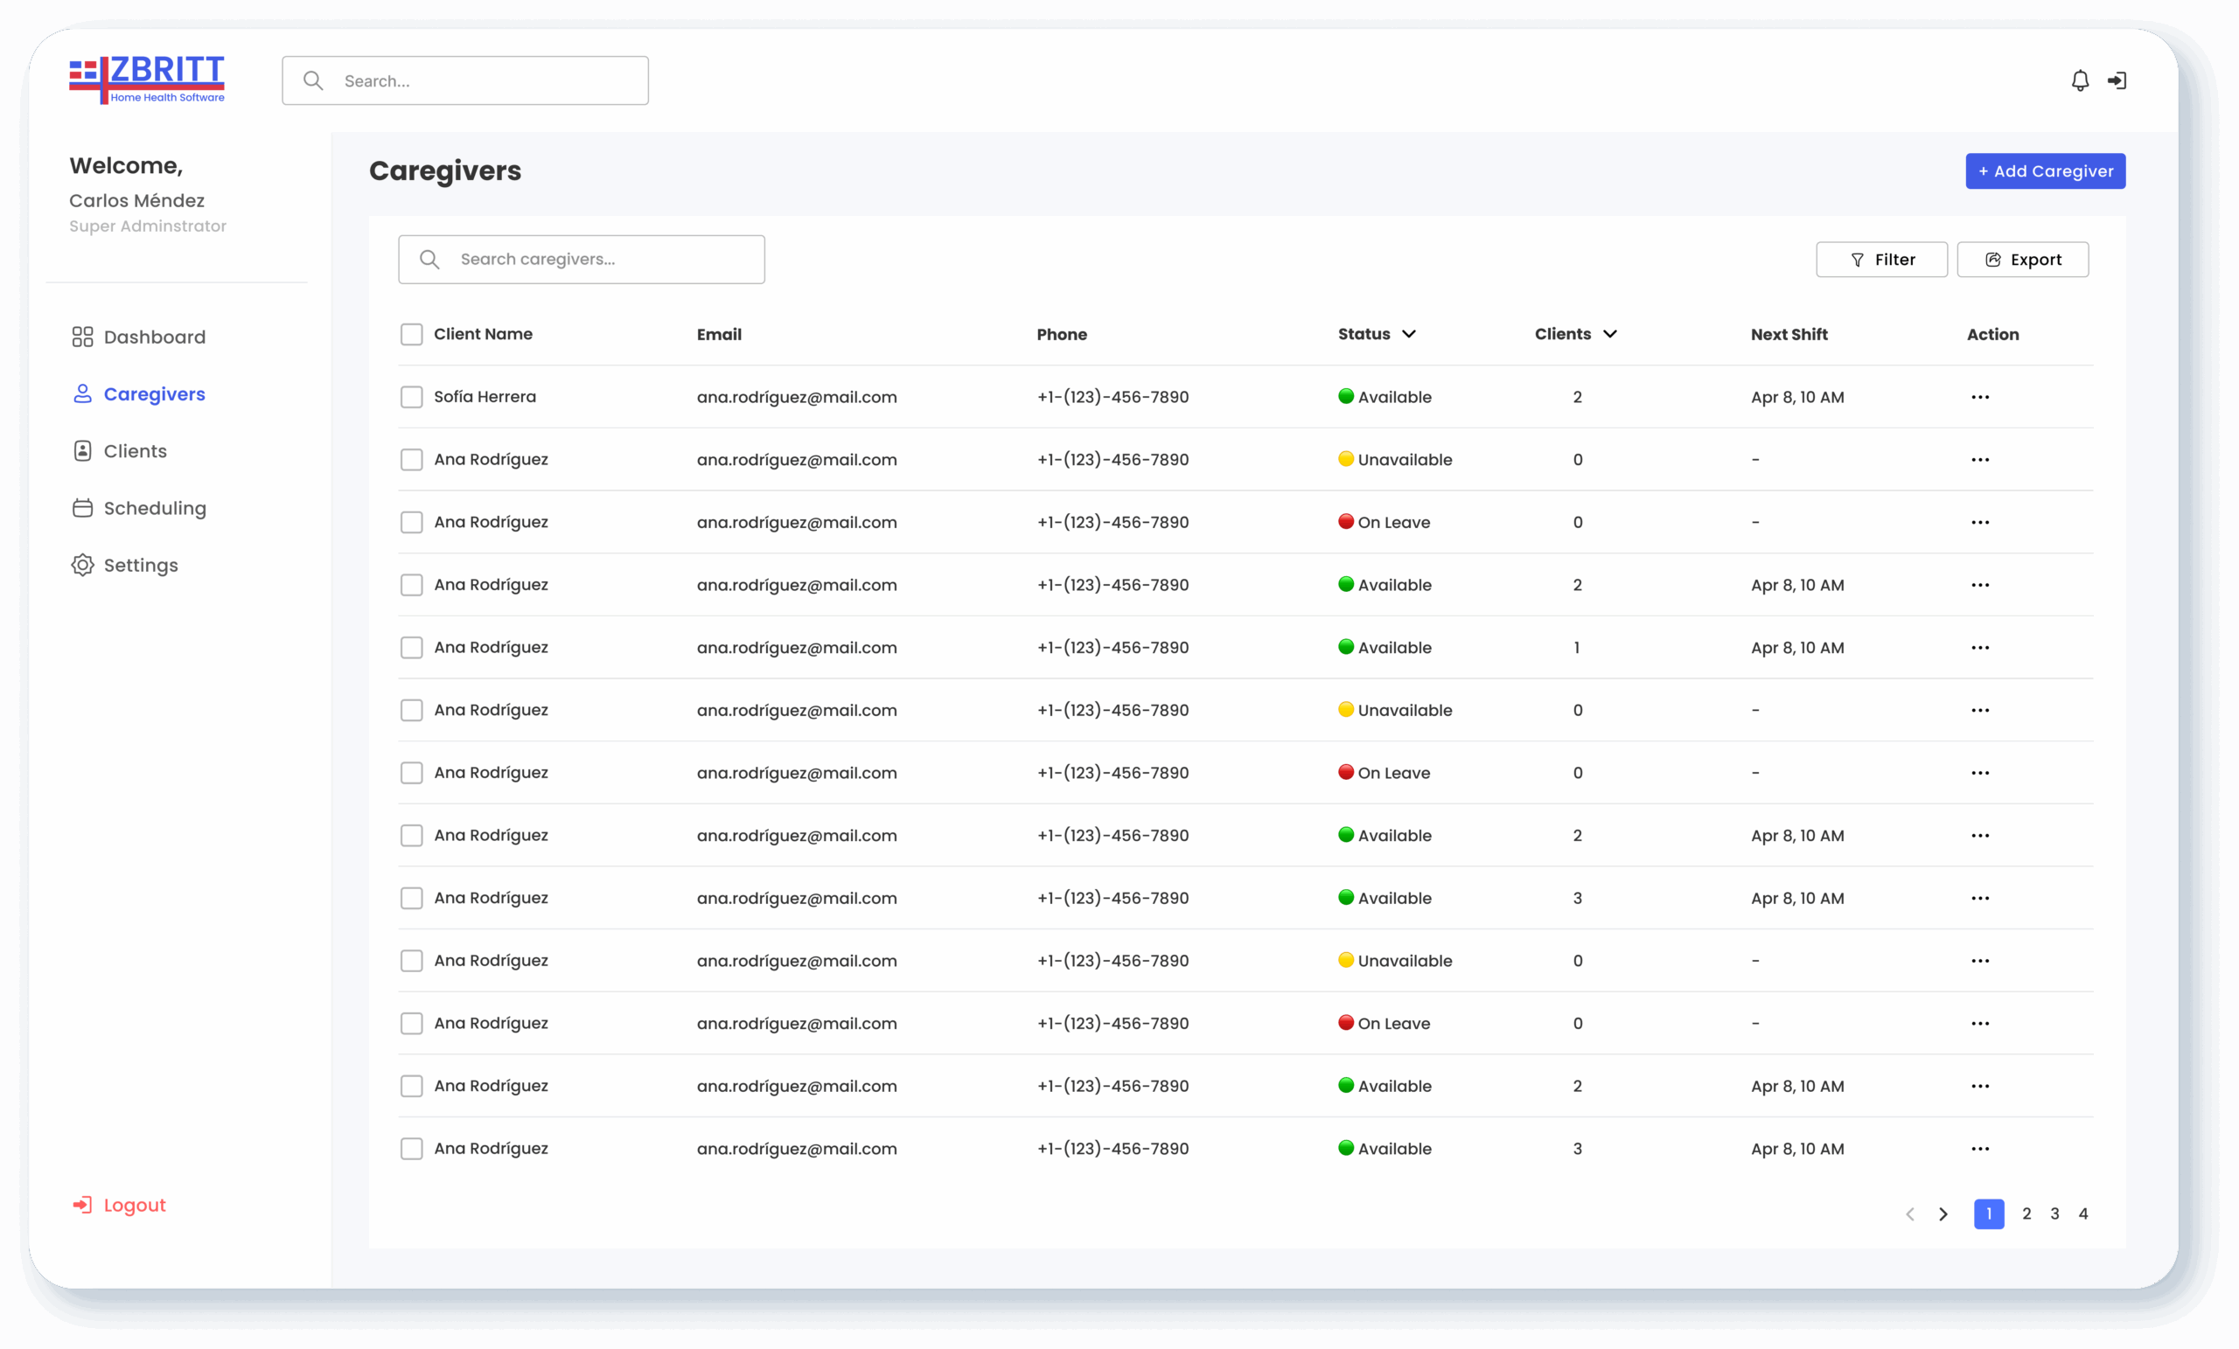Click the Phone column header
The height and width of the screenshot is (1349, 2239).
pyautogui.click(x=1063, y=334)
